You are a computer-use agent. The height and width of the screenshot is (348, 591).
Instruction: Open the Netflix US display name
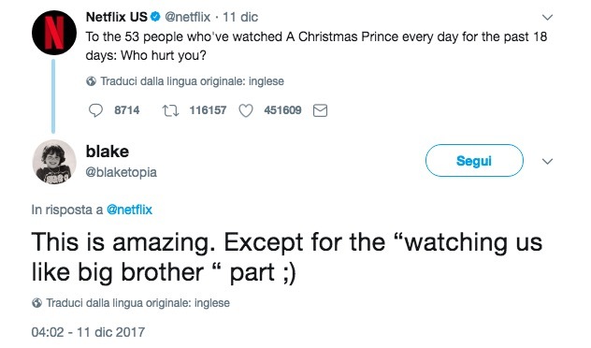click(x=117, y=17)
